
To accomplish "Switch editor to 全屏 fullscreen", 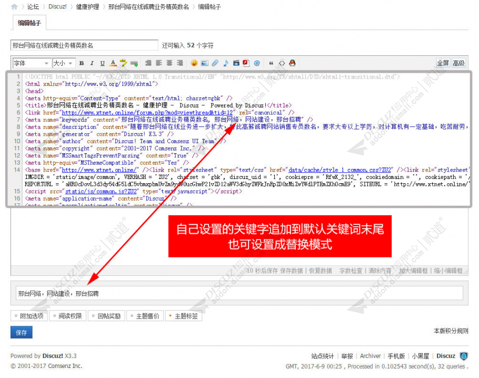I will point(443,63).
